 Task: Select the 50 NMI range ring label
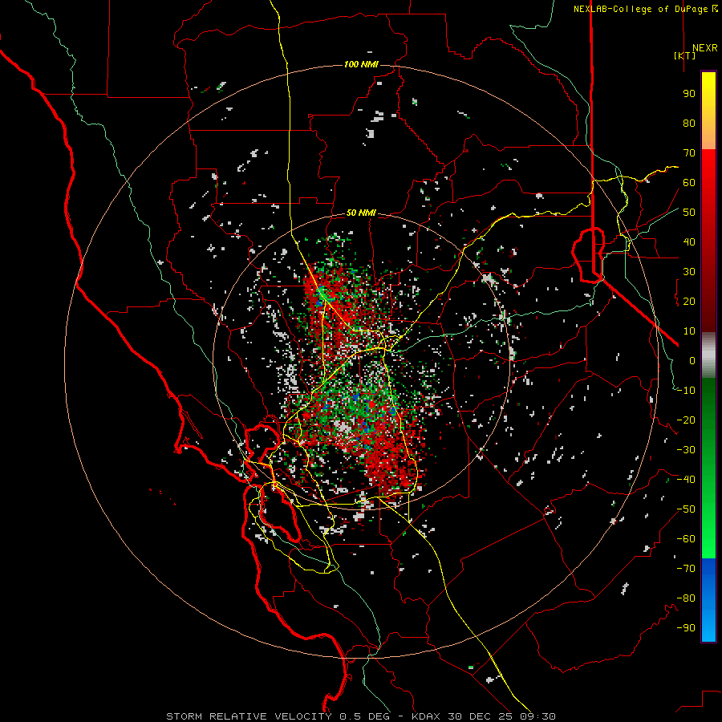pyautogui.click(x=361, y=213)
